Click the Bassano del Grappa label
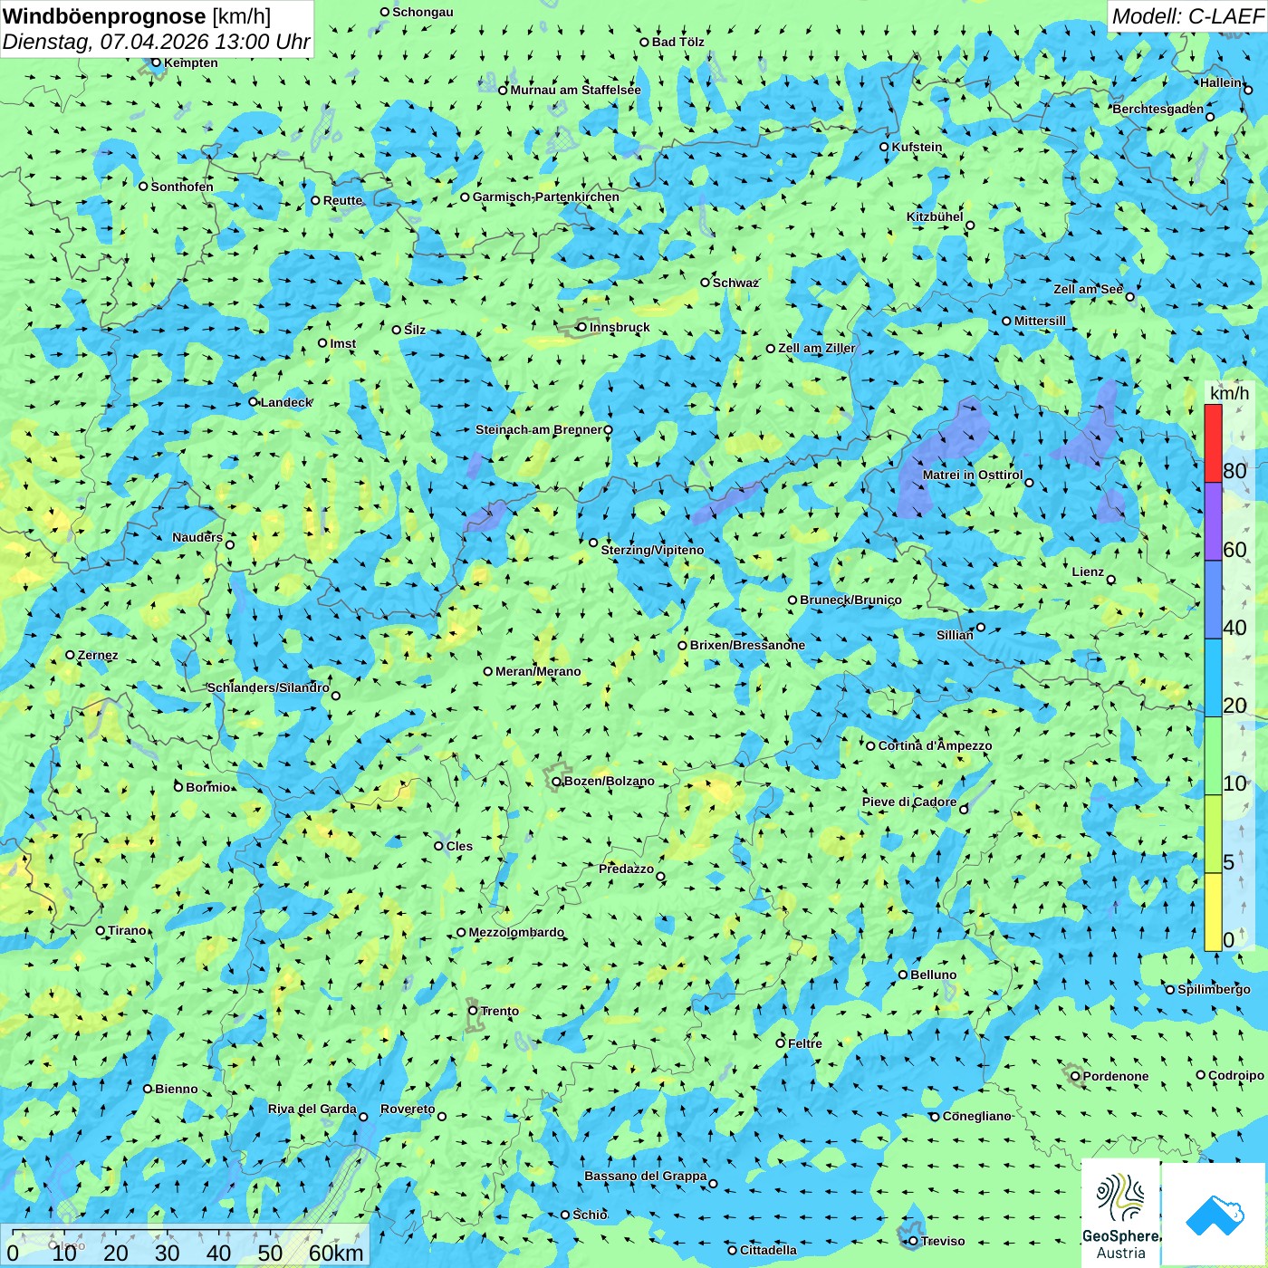The width and height of the screenshot is (1268, 1268). point(646,1176)
